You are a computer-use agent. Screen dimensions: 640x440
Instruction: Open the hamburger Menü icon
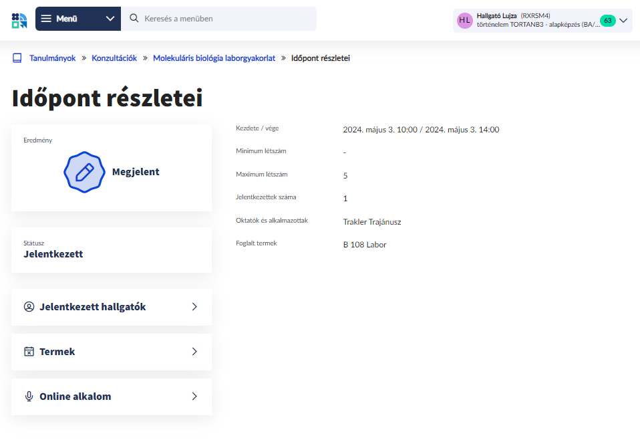point(46,19)
